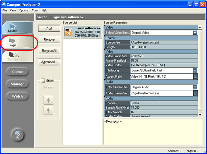Open the Help menu
Viewport: 207px width, 154px height.
tap(45, 10)
